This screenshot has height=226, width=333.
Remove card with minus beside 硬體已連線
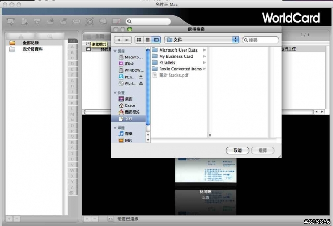[95, 219]
